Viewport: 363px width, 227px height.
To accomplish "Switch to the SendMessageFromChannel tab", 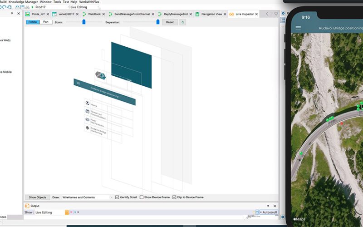I will (132, 14).
